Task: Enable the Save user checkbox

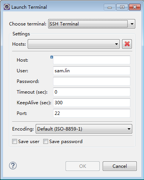Action: pos(14,142)
